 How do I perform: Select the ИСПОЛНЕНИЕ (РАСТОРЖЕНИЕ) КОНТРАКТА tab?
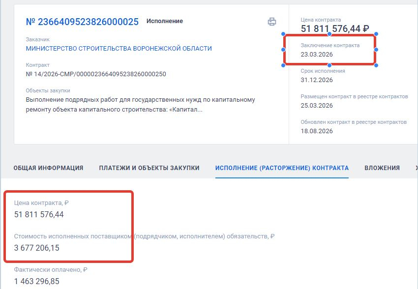pos(282,168)
